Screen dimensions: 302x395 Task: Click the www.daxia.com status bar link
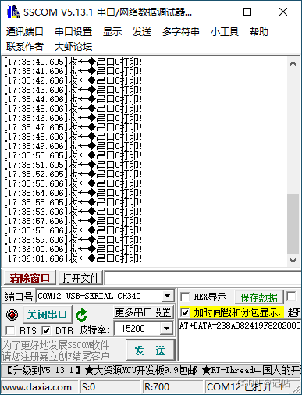(x=37, y=387)
